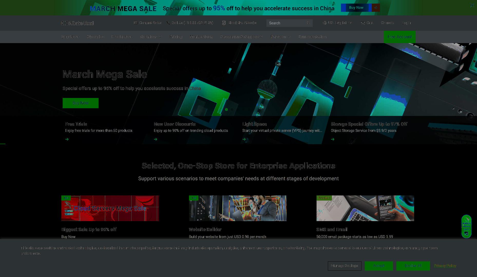Open the Console link
This screenshot has height=277, width=477.
(x=387, y=23)
